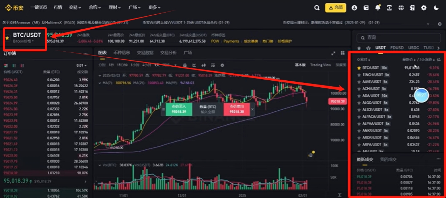Open the chart layout grid icon
This screenshot has width=446, height=198.
click(342, 53)
